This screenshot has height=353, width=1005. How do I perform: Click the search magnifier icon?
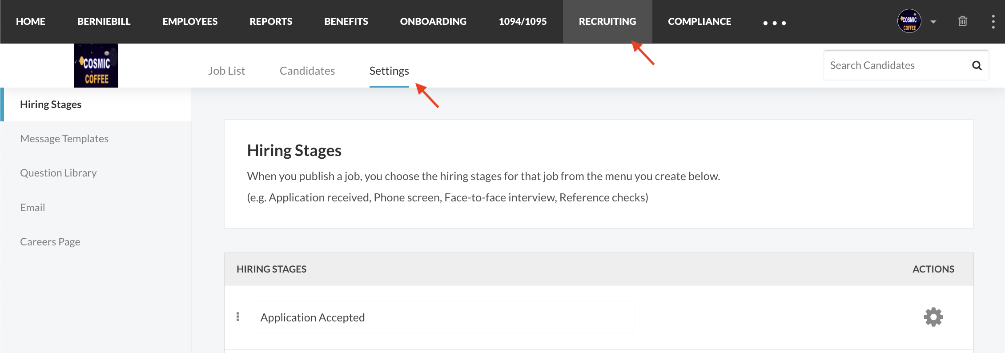[x=977, y=65]
